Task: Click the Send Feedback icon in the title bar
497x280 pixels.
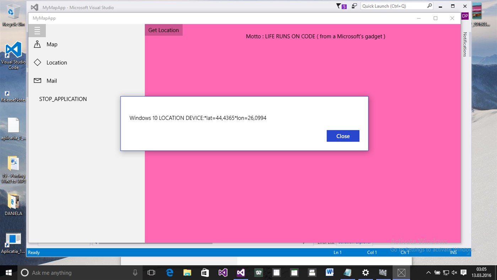Action: (354, 6)
